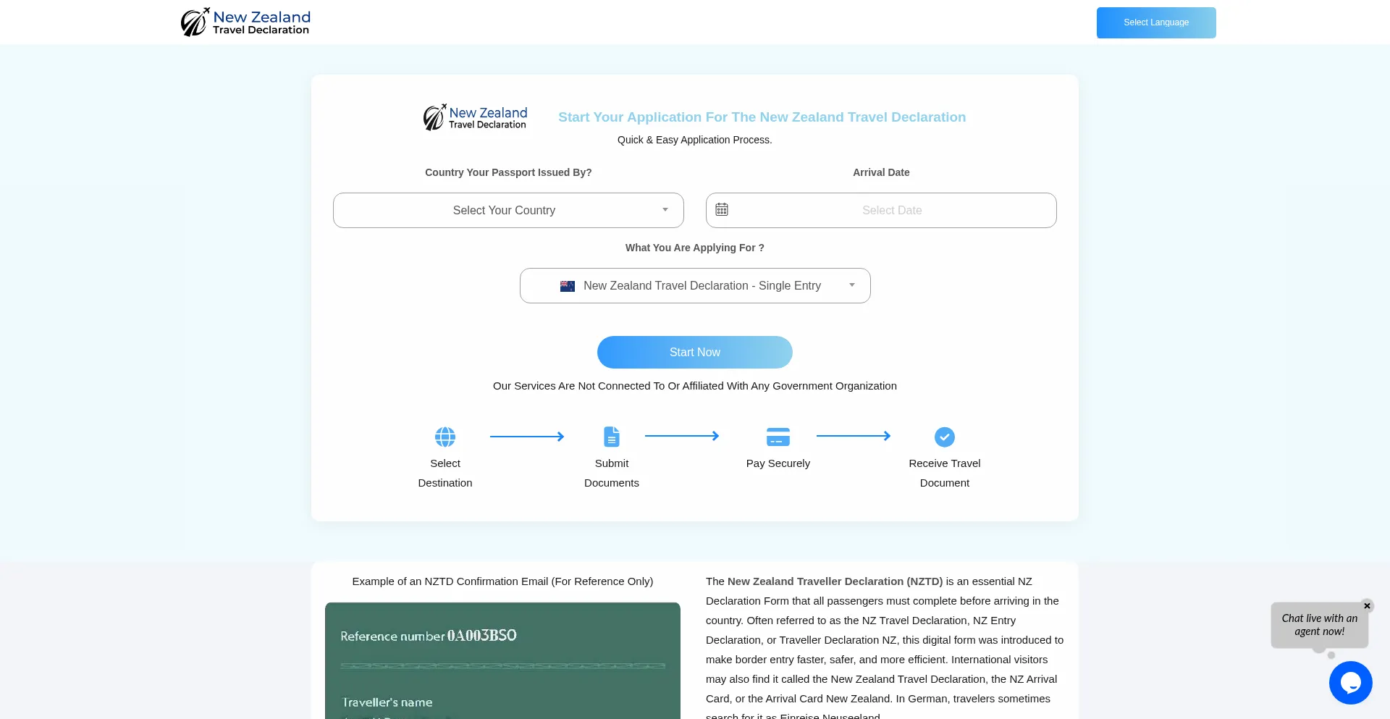Image resolution: width=1390 pixels, height=719 pixels.
Task: Click the NZTD confirmation email example image
Action: (502, 660)
